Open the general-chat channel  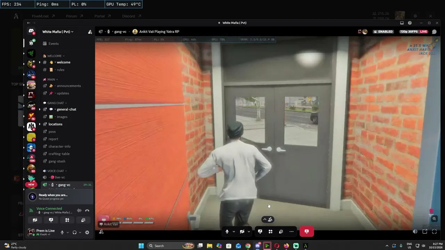click(66, 109)
